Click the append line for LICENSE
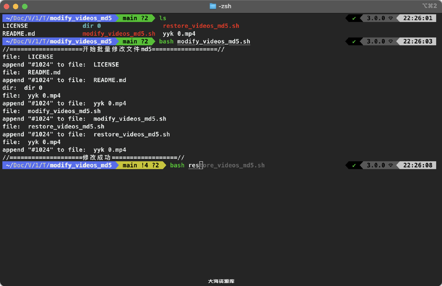This screenshot has height=286, width=442. pos(61,65)
